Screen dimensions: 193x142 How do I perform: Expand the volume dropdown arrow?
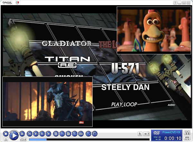pos(149,134)
